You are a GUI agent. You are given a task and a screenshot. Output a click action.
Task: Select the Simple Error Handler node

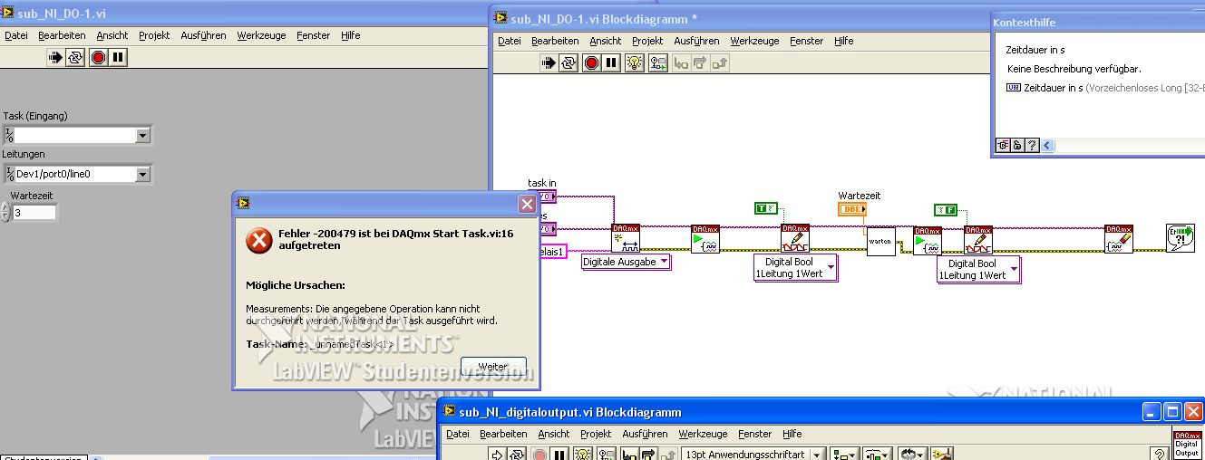point(1181,238)
